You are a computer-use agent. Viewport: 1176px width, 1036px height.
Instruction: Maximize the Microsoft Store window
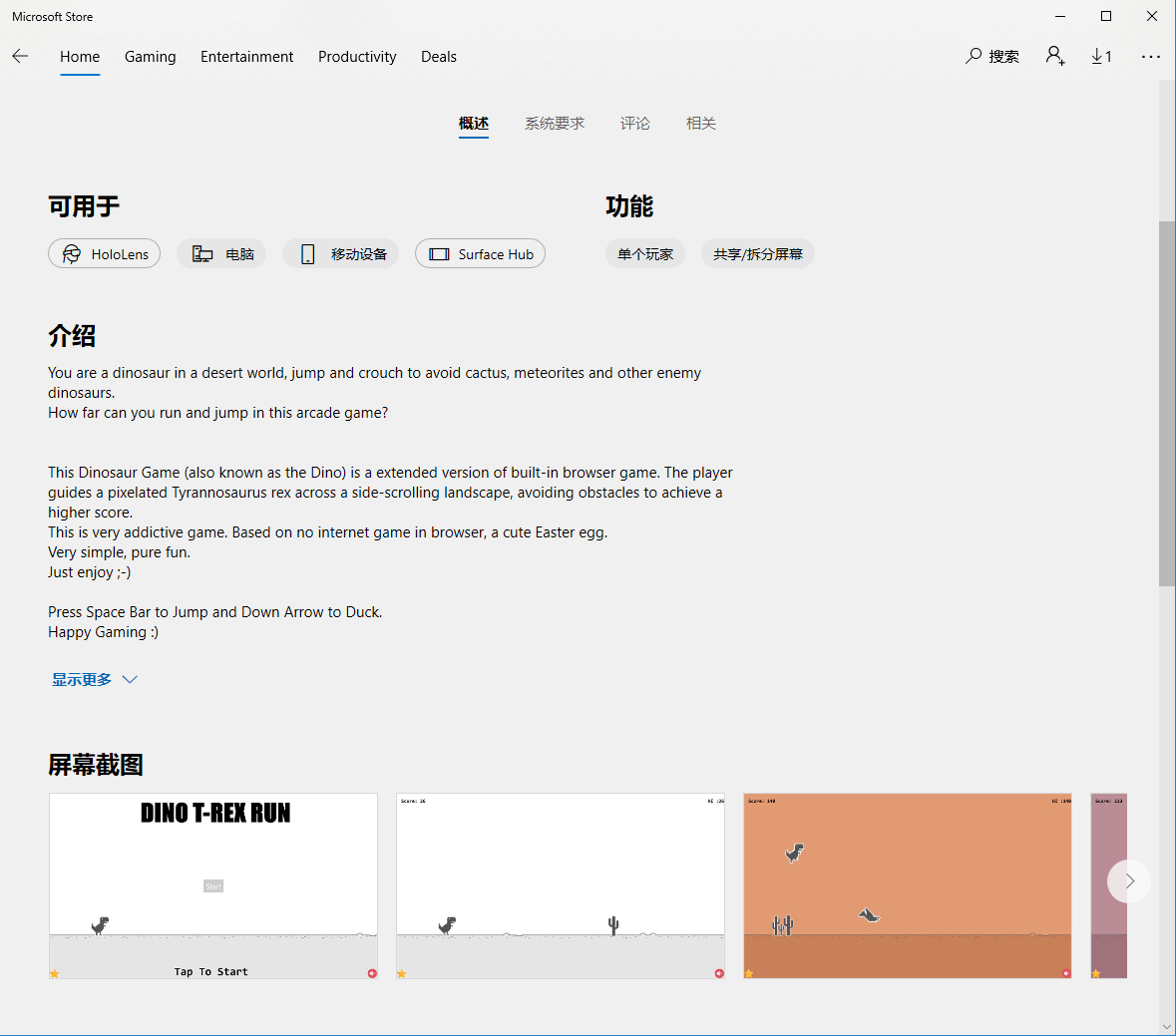click(x=1105, y=16)
